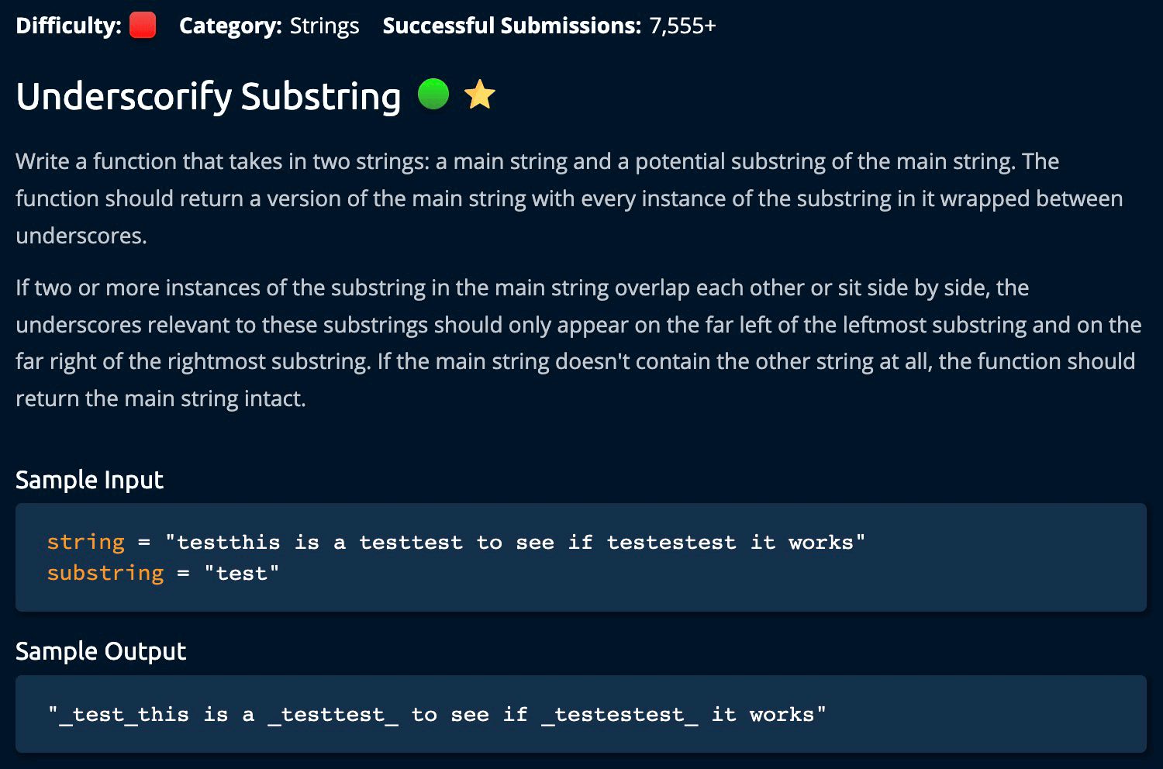Click the Sample Input heading

click(x=89, y=480)
